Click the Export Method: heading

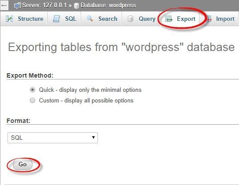click(30, 75)
